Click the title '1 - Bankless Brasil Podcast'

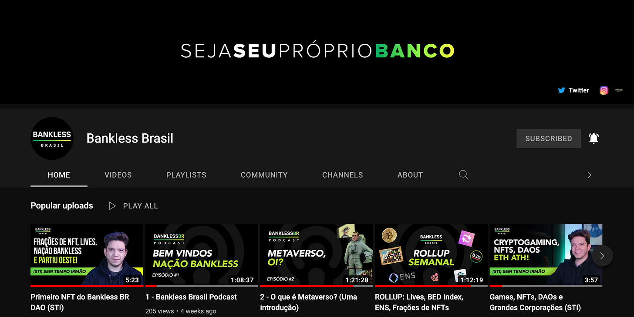click(x=191, y=297)
